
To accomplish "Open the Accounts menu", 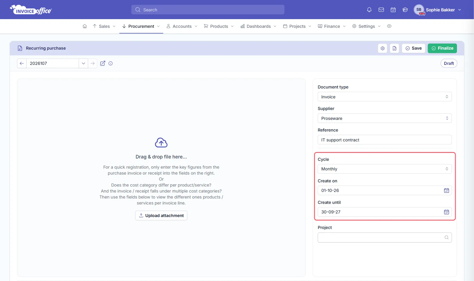I will point(182,26).
